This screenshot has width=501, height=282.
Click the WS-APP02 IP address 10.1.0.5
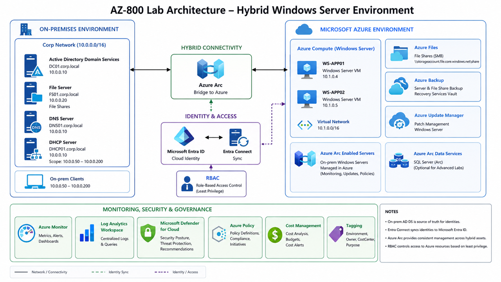pos(330,106)
